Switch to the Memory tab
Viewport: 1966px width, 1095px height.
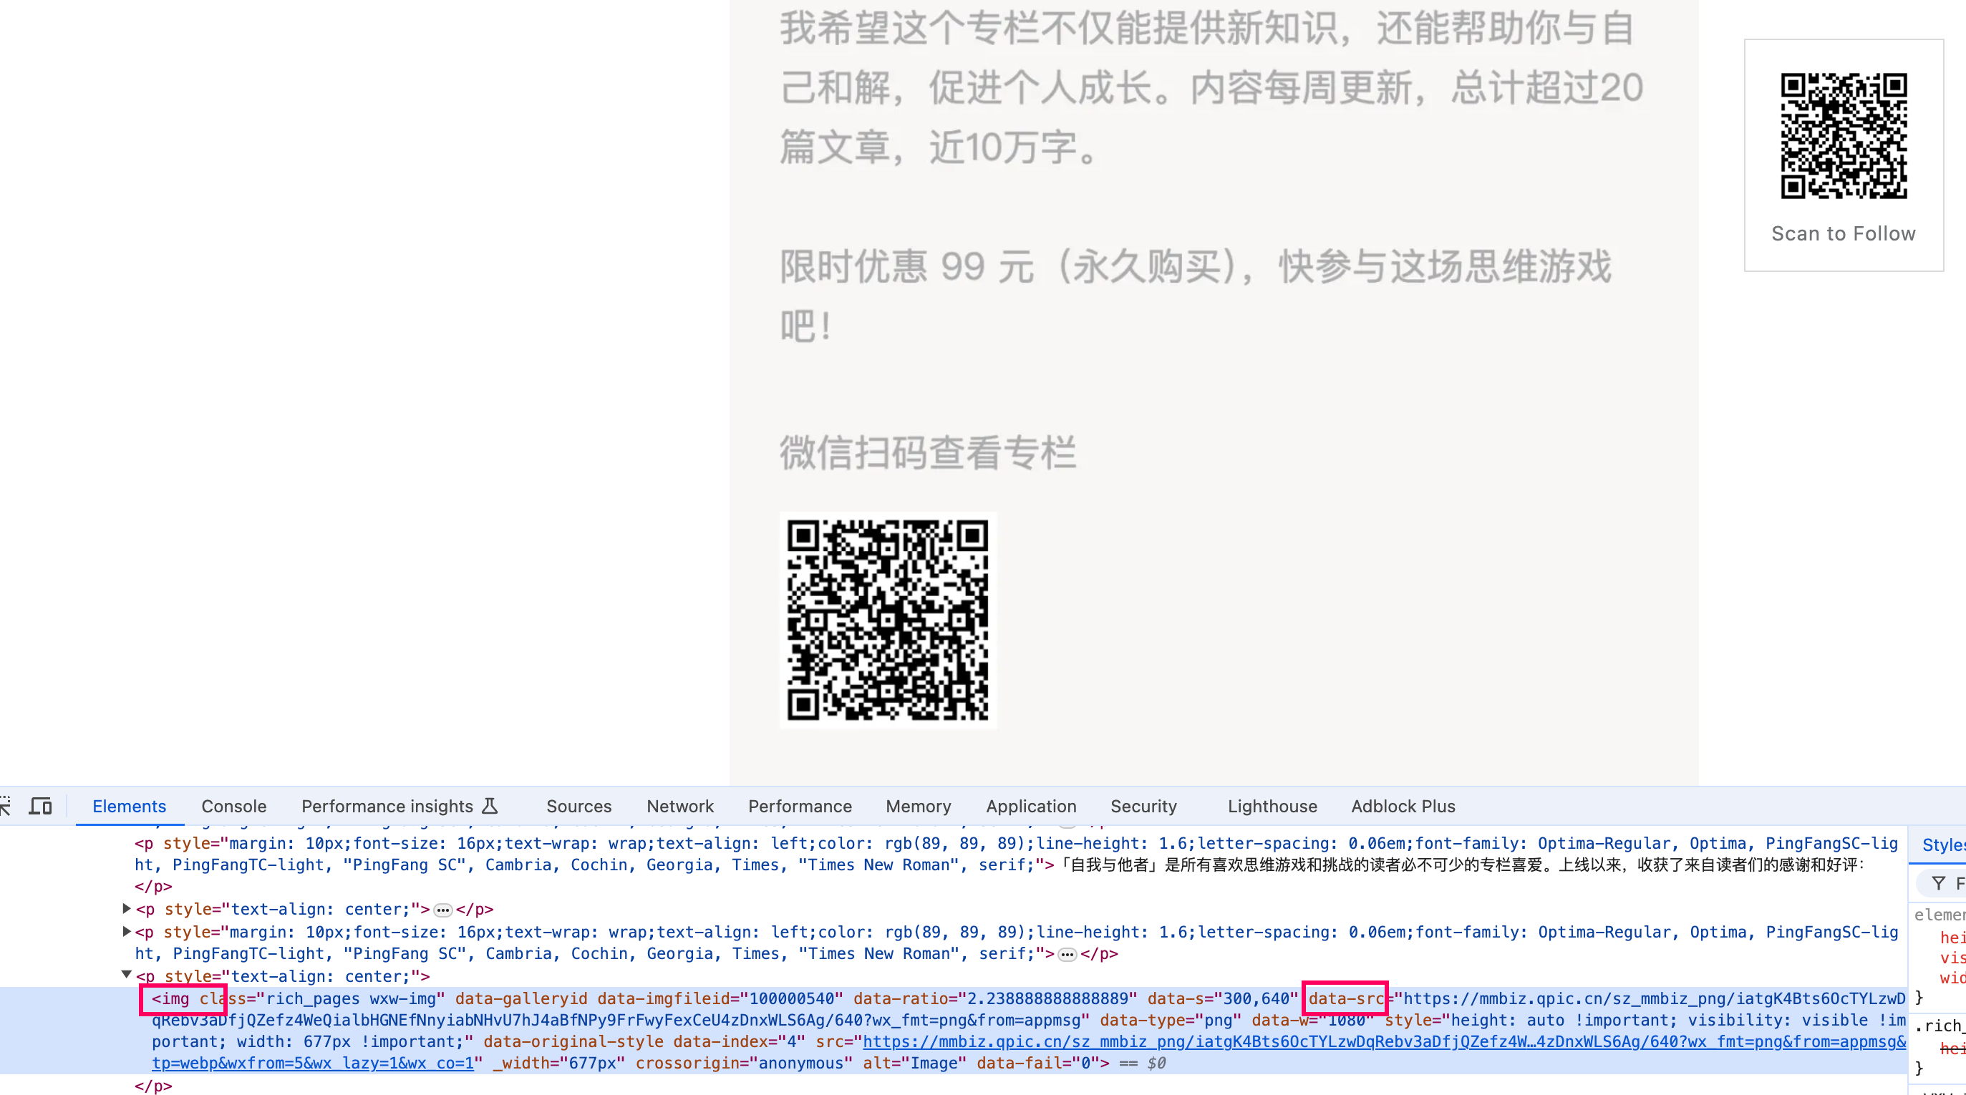(918, 806)
